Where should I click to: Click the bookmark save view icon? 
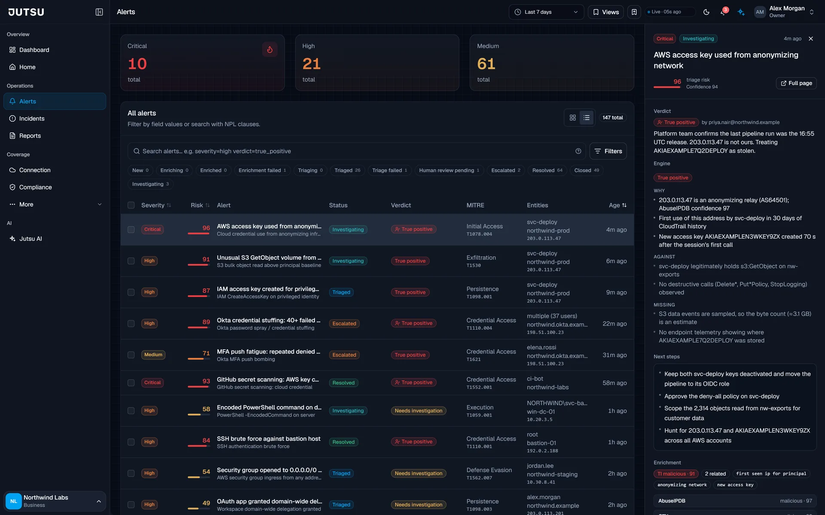pos(634,12)
